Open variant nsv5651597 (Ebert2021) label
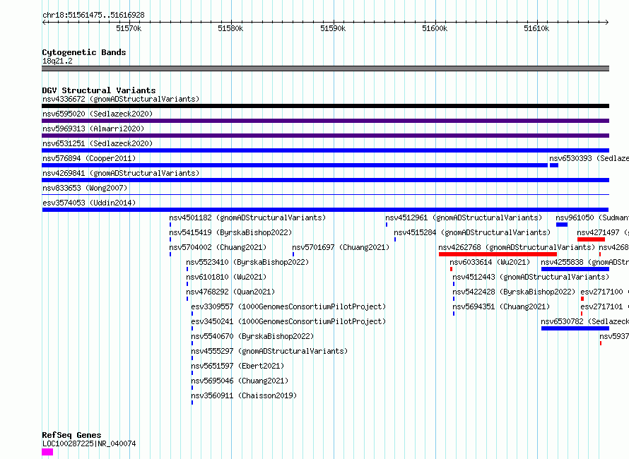The width and height of the screenshot is (629, 459). 237,366
